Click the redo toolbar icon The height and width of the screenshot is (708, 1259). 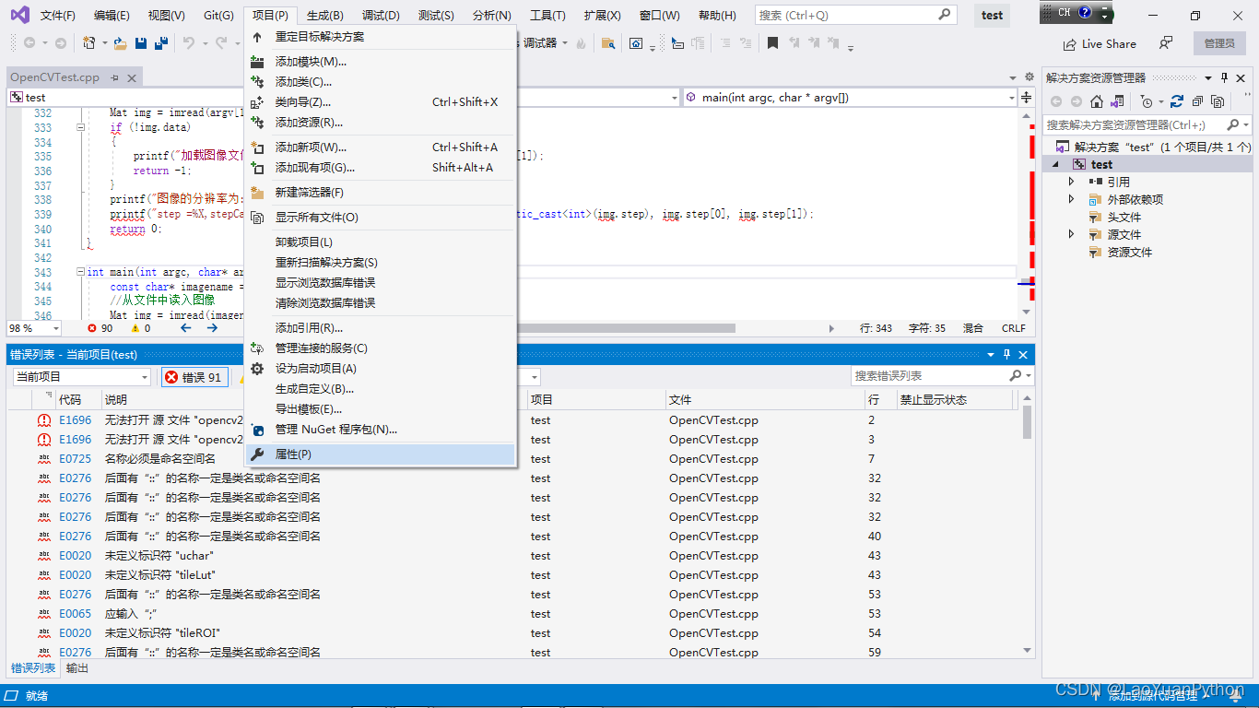[221, 43]
